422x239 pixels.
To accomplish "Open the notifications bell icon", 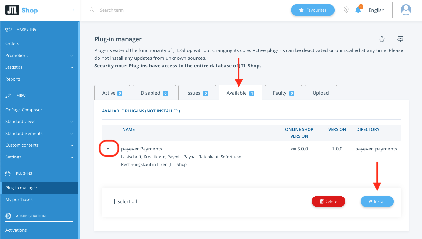I will [x=358, y=10].
